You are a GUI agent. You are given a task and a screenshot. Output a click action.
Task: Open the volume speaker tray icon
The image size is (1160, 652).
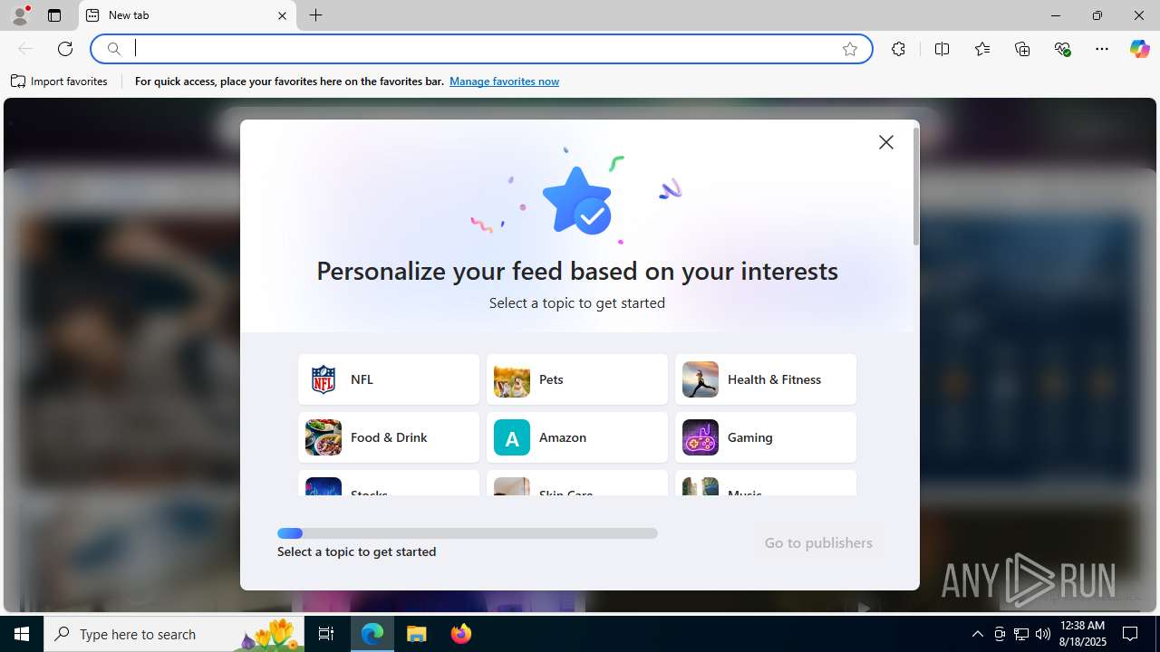[1043, 634]
